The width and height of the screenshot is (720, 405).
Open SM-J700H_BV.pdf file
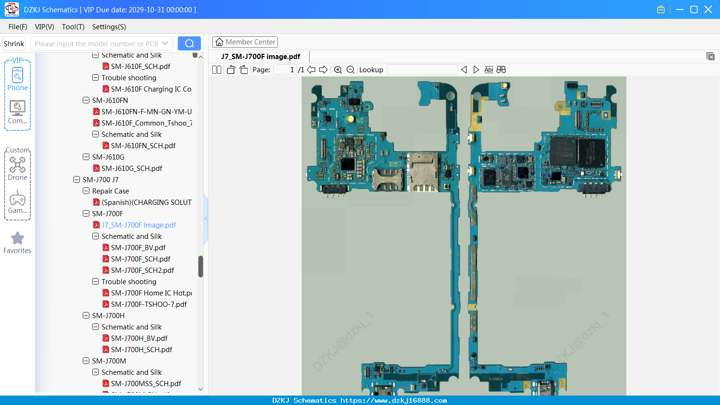[139, 338]
